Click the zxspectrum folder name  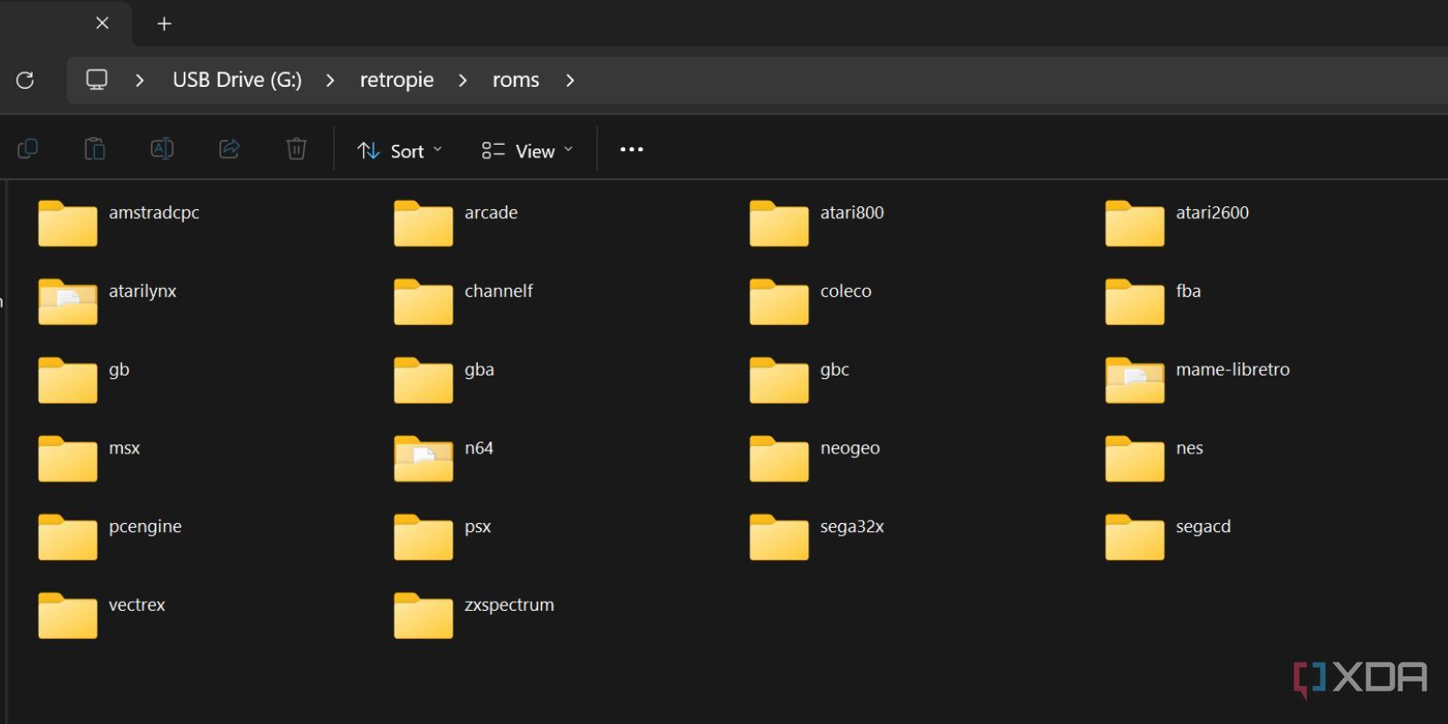509,605
